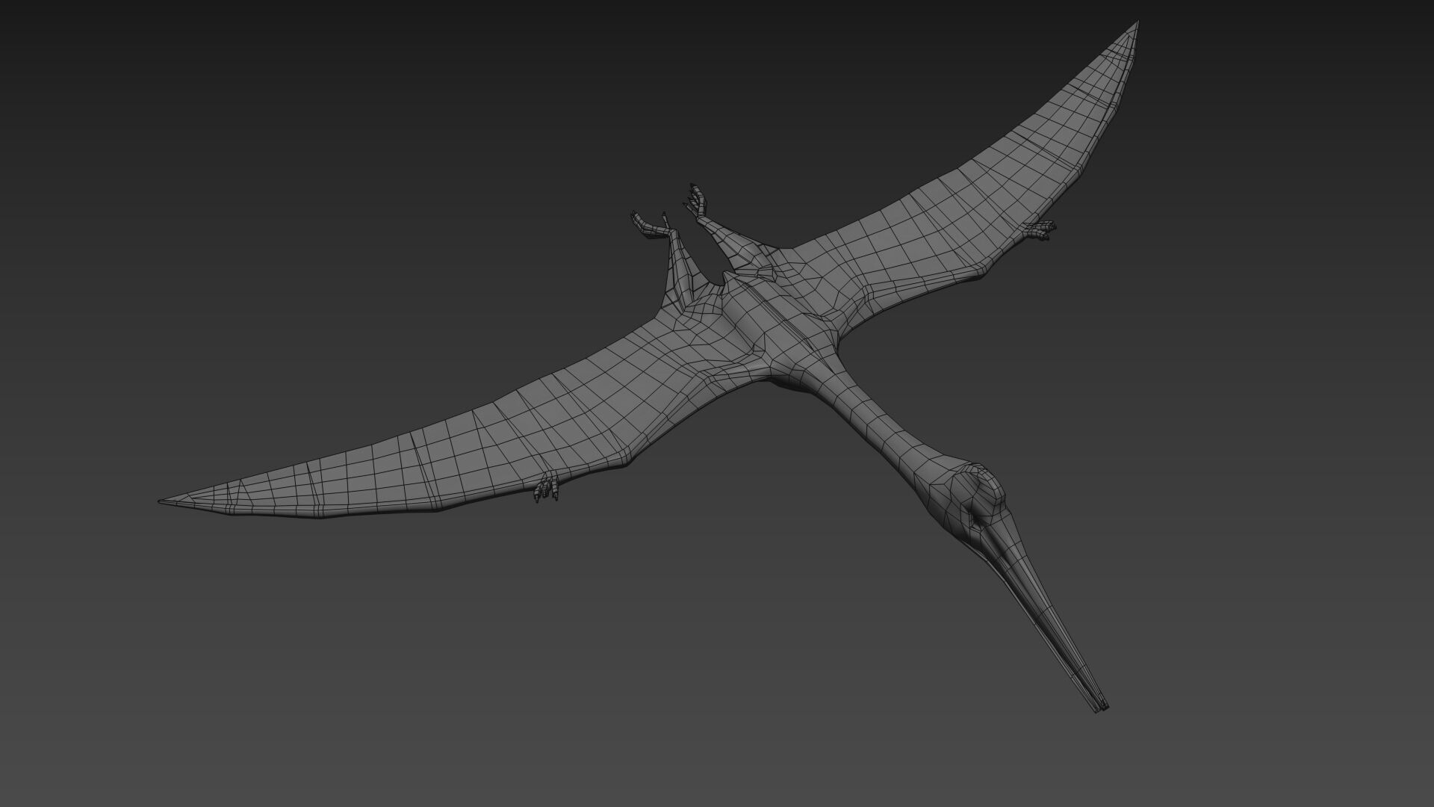Select the clawed hand on the left wing

pyautogui.click(x=547, y=488)
